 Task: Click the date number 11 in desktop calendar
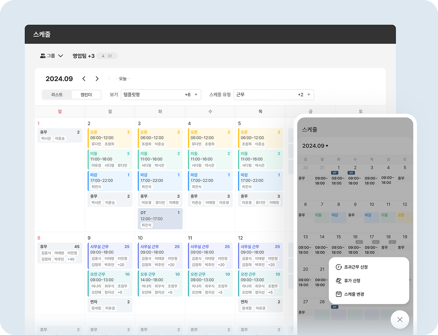(190, 238)
